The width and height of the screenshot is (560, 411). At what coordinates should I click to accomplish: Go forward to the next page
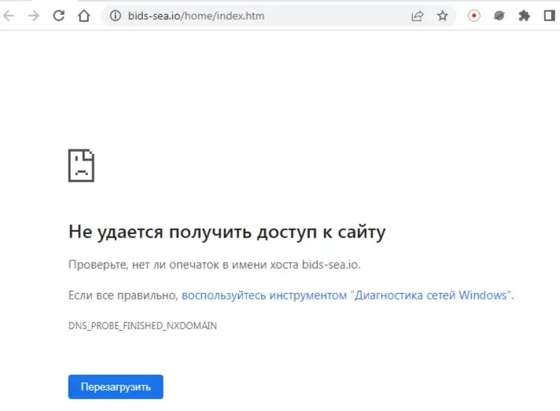pyautogui.click(x=34, y=16)
